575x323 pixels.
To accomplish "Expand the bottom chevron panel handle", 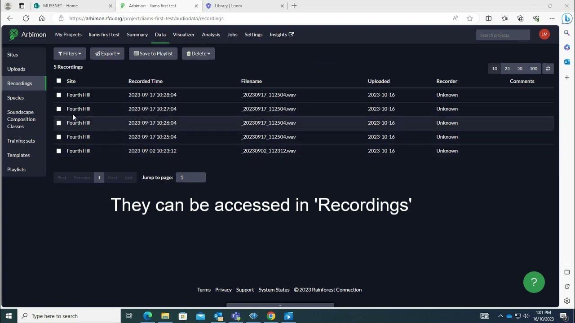I will (280, 306).
